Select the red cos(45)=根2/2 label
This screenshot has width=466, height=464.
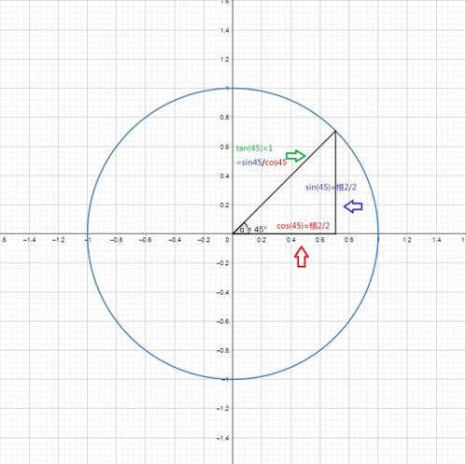click(303, 226)
